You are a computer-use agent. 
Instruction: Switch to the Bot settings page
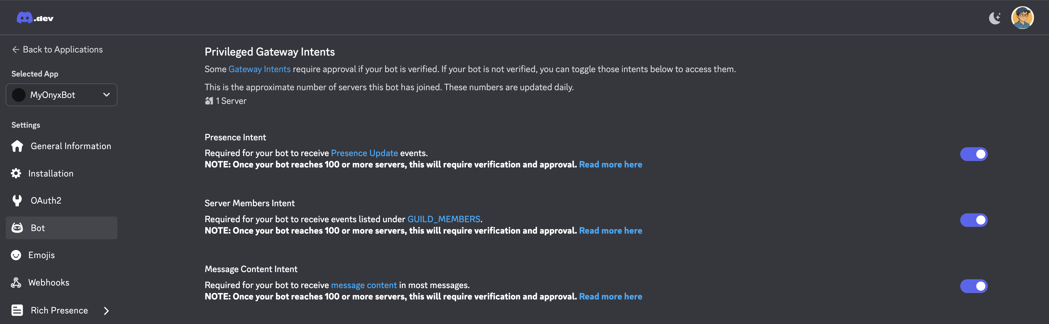[38, 228]
